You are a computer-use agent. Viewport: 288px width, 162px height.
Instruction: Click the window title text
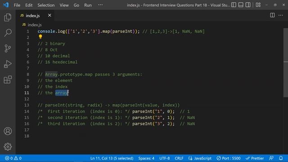coord(178,5)
